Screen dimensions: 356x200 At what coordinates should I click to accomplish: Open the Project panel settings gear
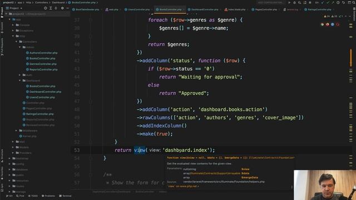click(x=62, y=8)
